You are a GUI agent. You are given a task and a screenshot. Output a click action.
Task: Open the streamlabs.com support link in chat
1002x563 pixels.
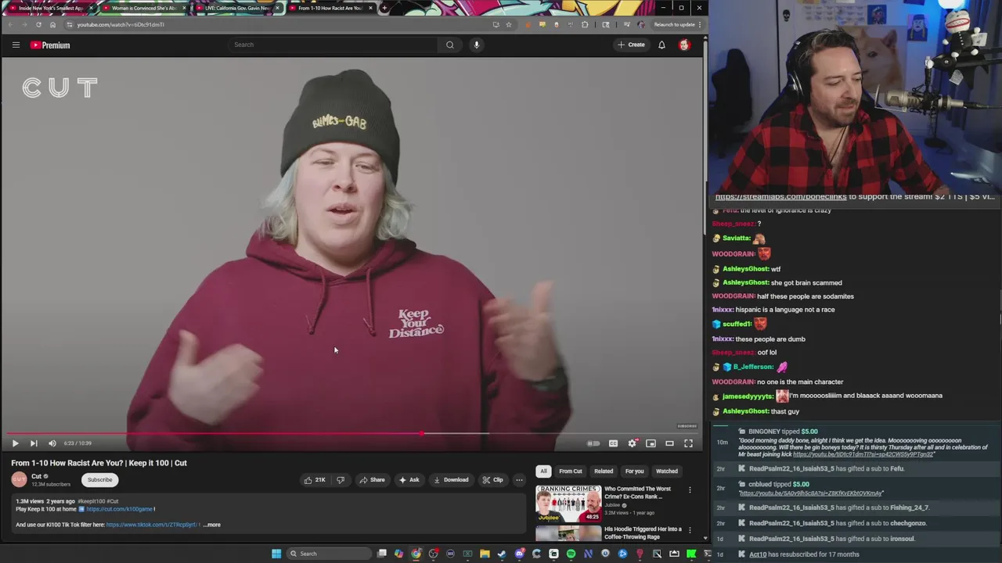coord(780,197)
